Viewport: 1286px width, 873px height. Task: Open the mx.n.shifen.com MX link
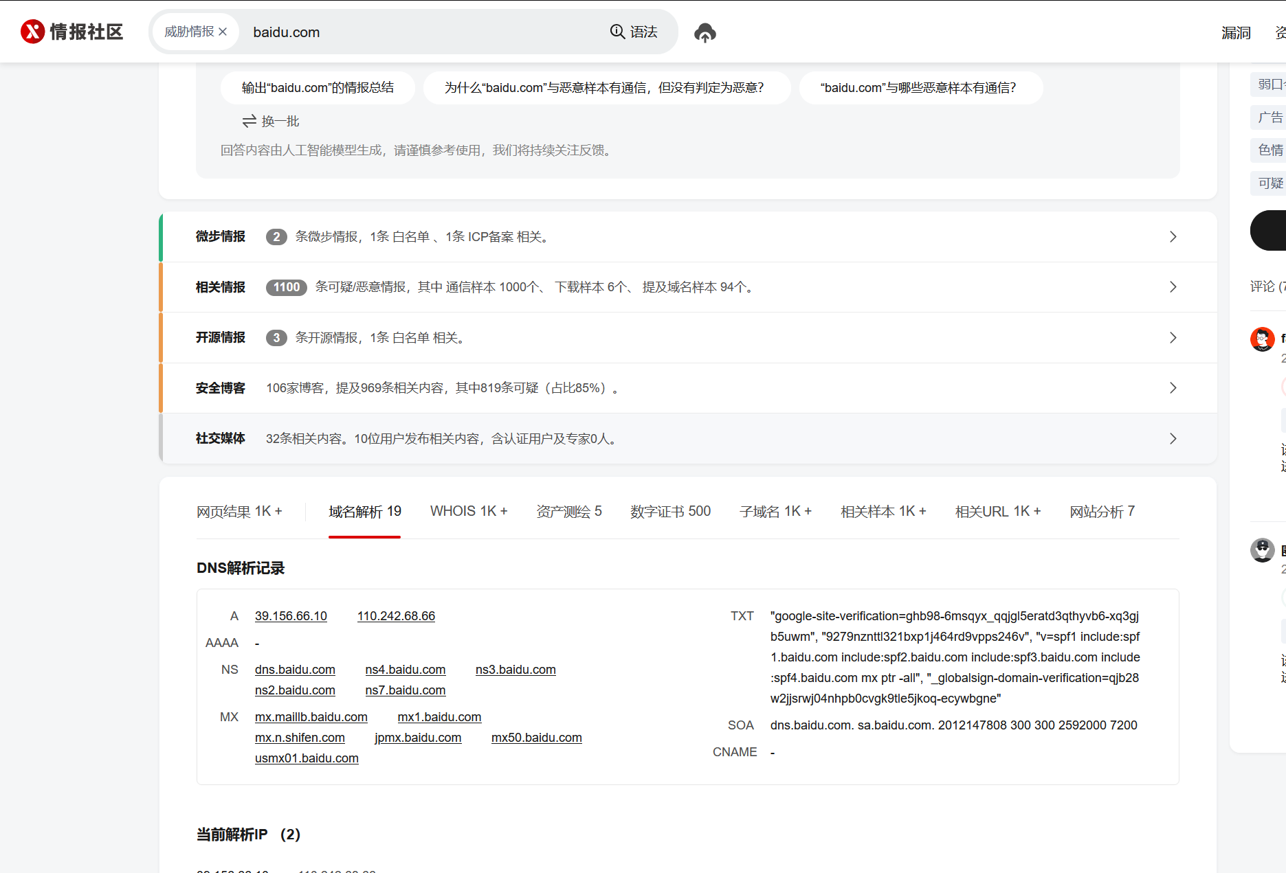tap(300, 738)
